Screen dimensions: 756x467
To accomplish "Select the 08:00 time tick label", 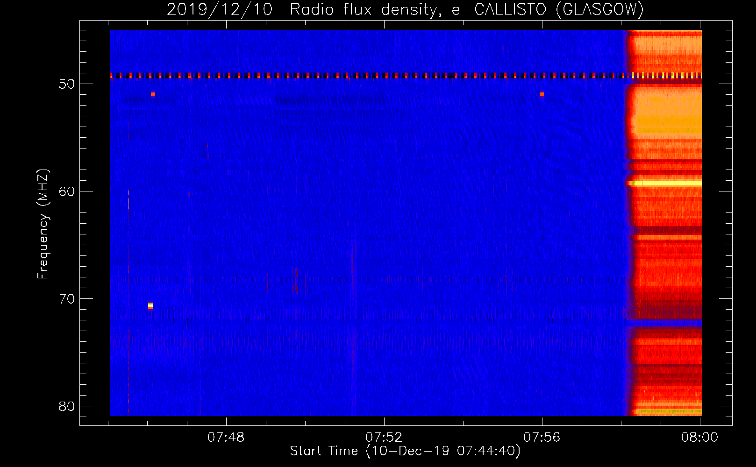I will coord(699,437).
